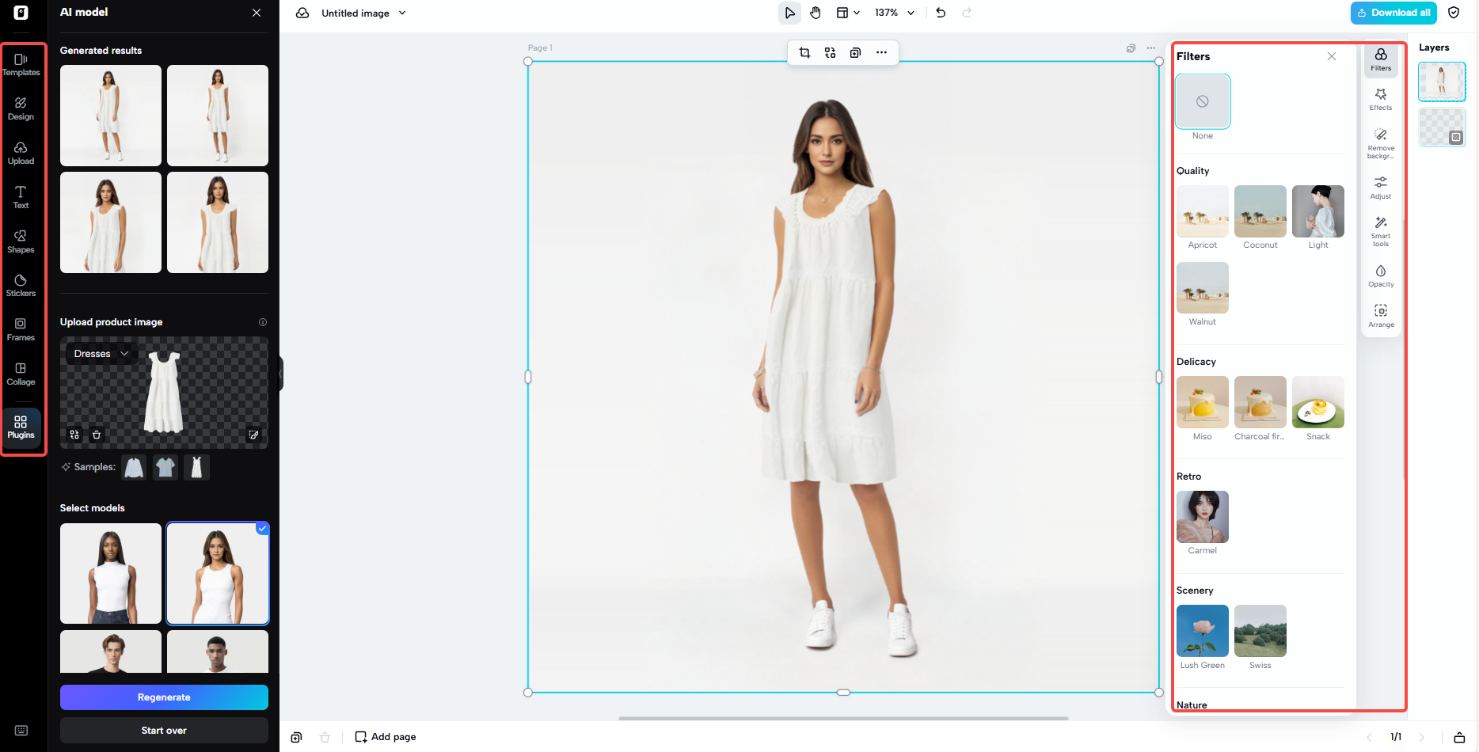Select the model image layer thumbnail
Image resolution: width=1479 pixels, height=752 pixels.
(x=1442, y=82)
